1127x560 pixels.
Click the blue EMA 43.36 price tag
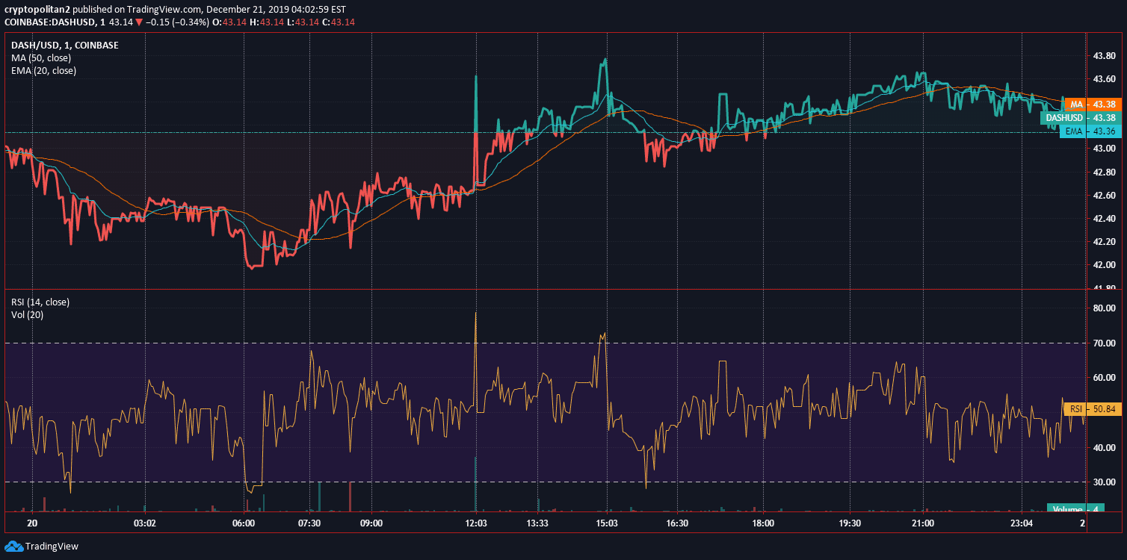pos(1089,131)
